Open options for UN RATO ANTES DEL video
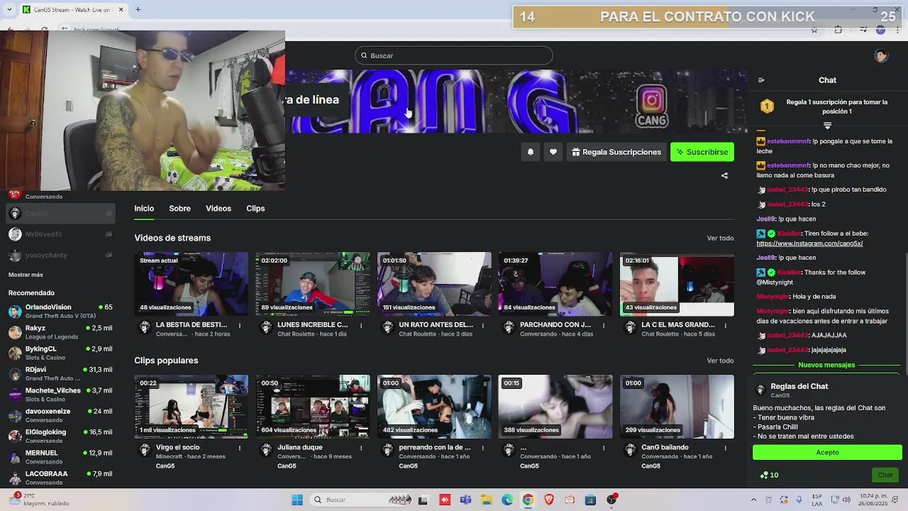The height and width of the screenshot is (511, 908). pos(482,325)
